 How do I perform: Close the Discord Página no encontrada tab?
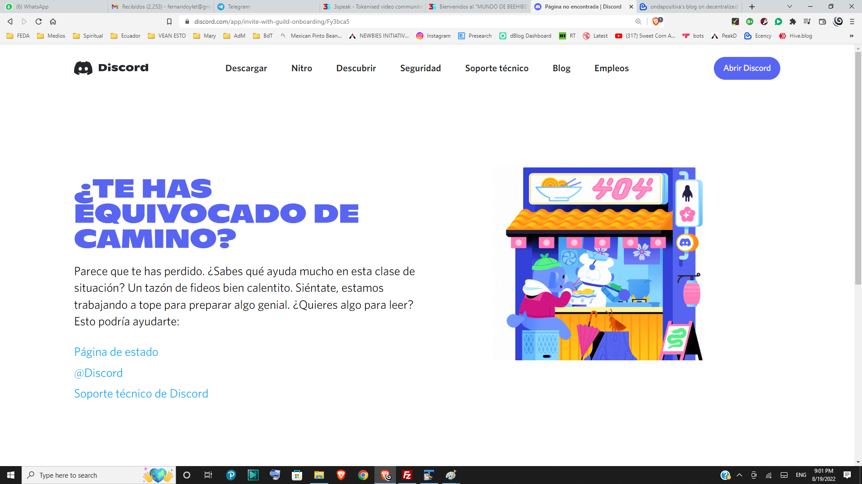(631, 7)
